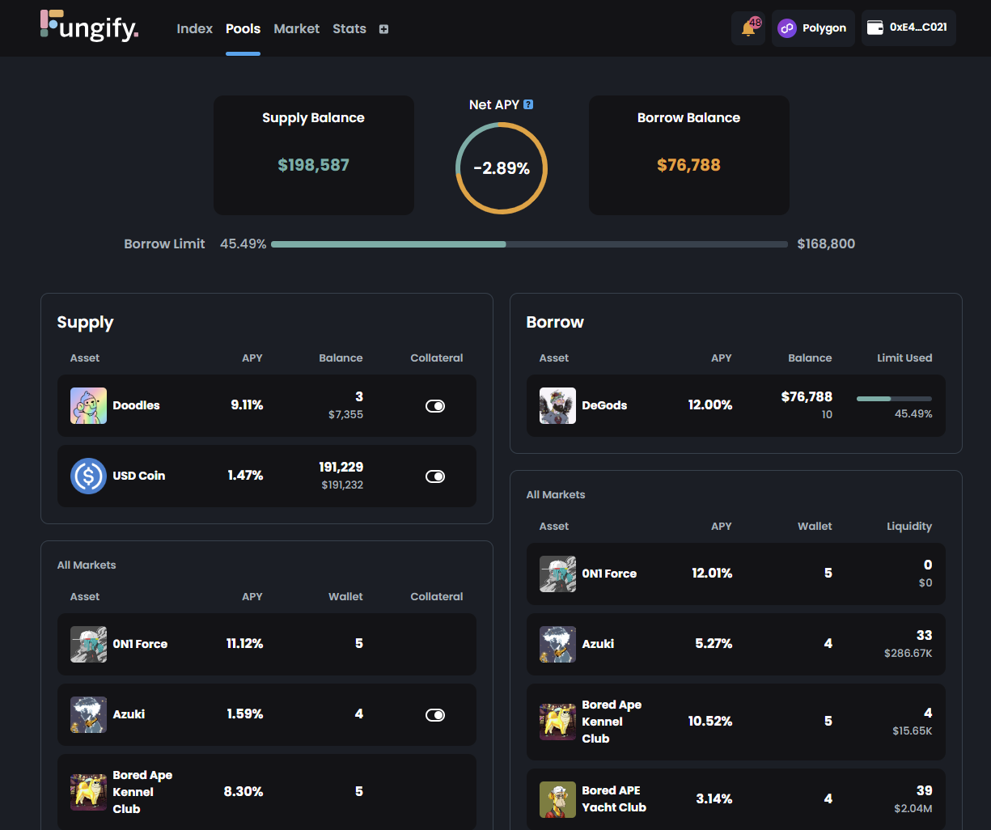
Task: Toggle Azuki collateral in All Markets
Action: [435, 714]
